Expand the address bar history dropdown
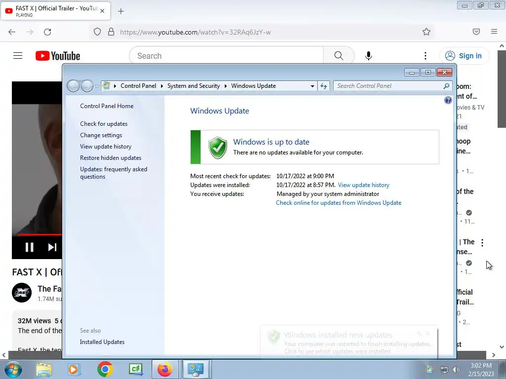The image size is (506, 379). [312, 86]
